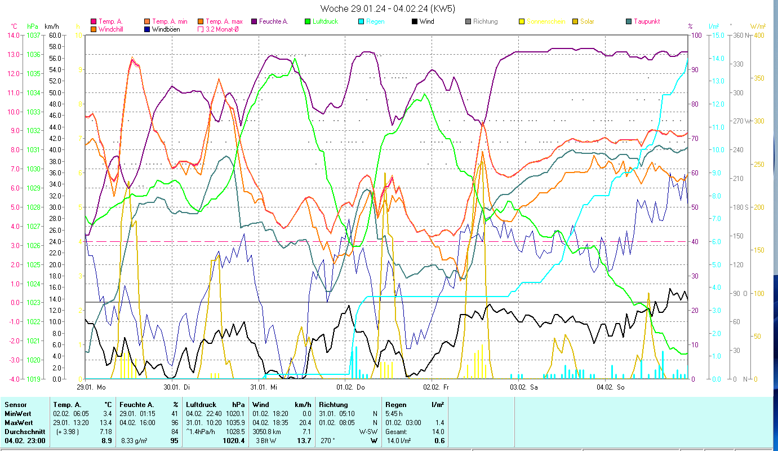Click the maximum temperature value 13.4

[106, 423]
